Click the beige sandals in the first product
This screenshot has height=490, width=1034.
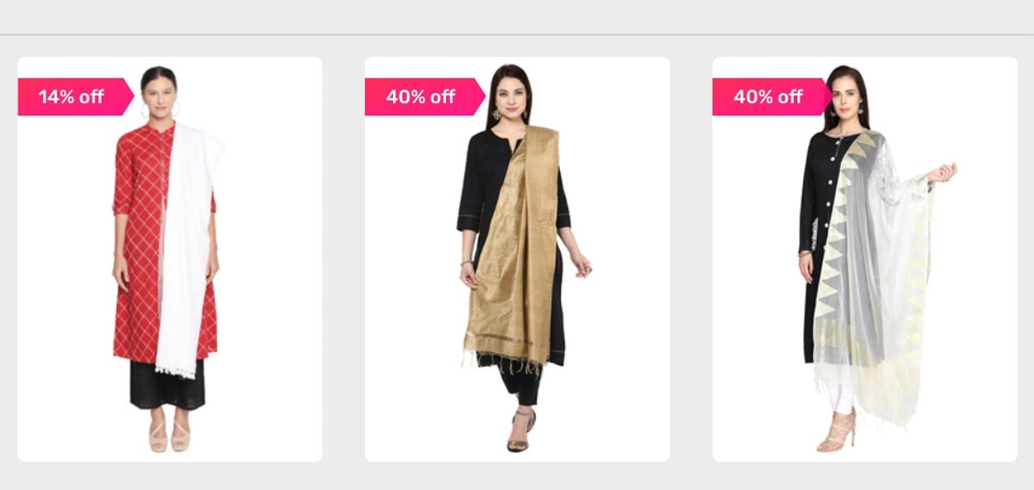[169, 435]
